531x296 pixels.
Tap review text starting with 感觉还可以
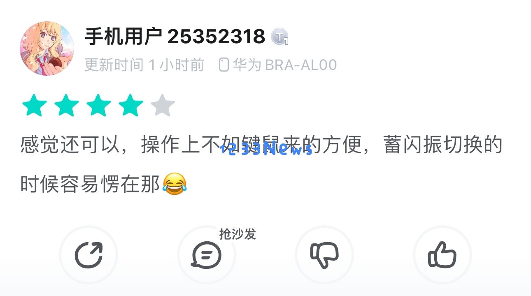(261, 145)
